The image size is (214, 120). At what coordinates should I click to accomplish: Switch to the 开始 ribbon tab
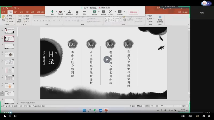pyautogui.click(x=10, y=12)
